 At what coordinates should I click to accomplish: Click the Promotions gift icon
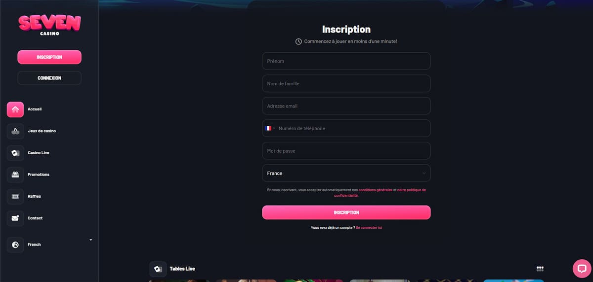click(15, 175)
